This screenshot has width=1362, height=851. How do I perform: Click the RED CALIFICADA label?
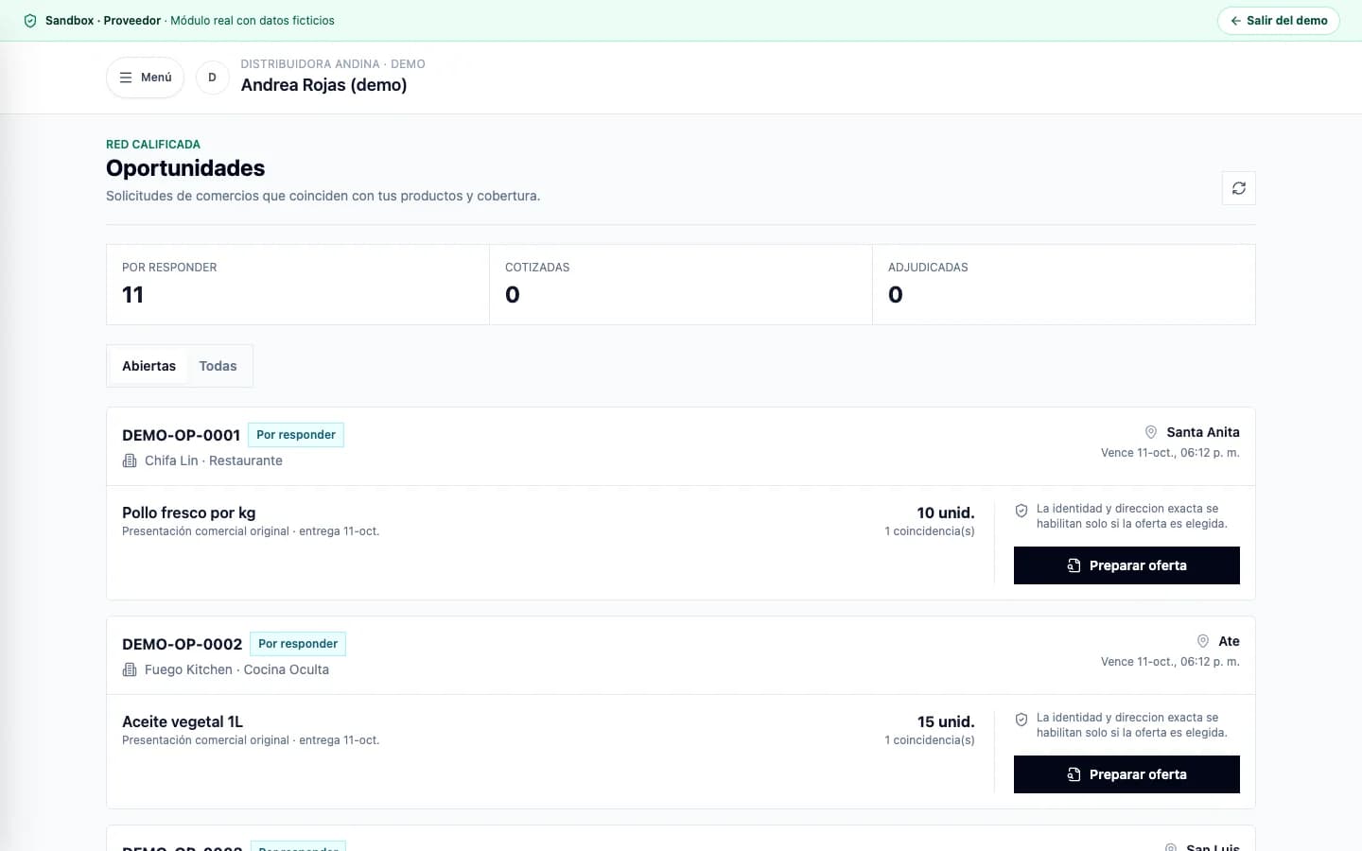[153, 145]
